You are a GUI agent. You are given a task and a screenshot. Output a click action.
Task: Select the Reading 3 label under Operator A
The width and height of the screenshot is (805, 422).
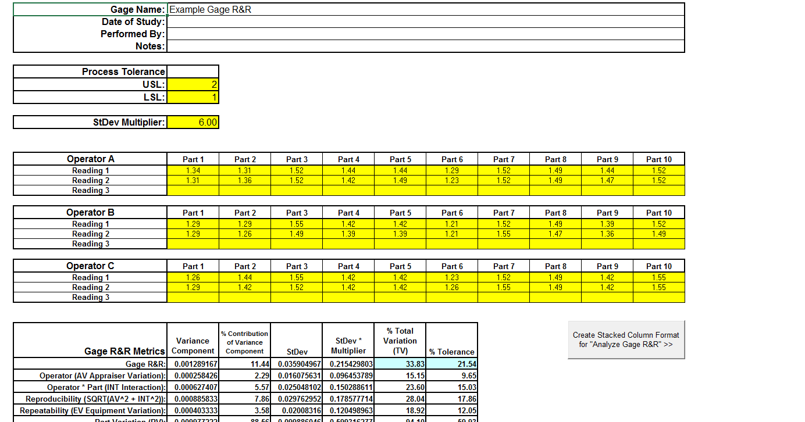(x=90, y=190)
